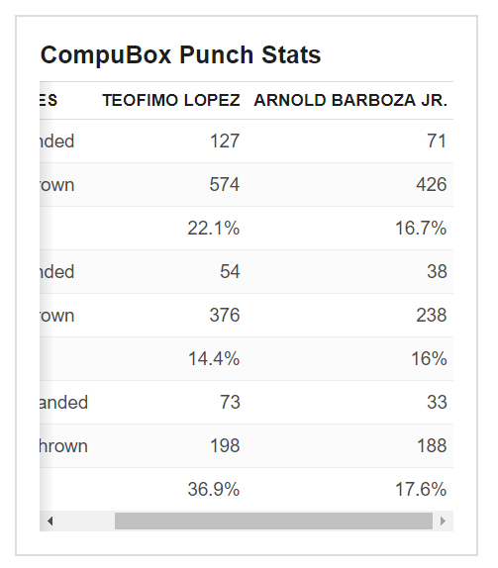Click Lopez's 54 jabs landed value
Viewport: 498px width, 568px height.
pyautogui.click(x=230, y=272)
